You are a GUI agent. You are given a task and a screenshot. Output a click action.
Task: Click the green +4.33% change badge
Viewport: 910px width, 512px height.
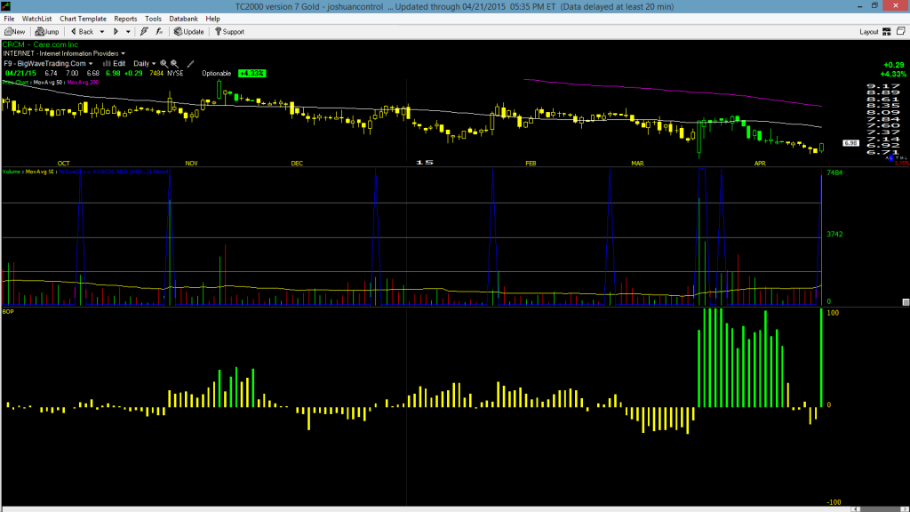[251, 73]
